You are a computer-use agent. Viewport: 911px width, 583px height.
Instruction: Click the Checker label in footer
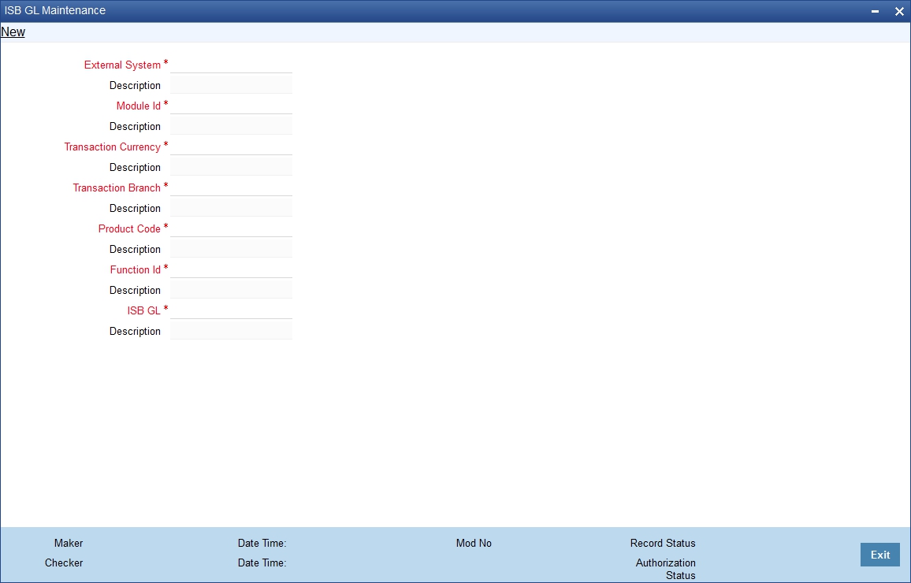(64, 563)
